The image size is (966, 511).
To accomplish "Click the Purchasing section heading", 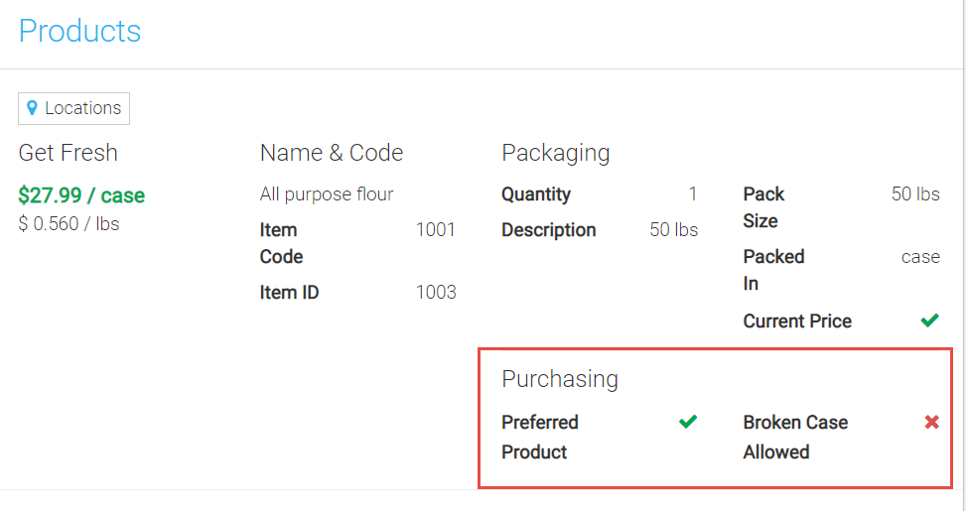I will [x=559, y=379].
